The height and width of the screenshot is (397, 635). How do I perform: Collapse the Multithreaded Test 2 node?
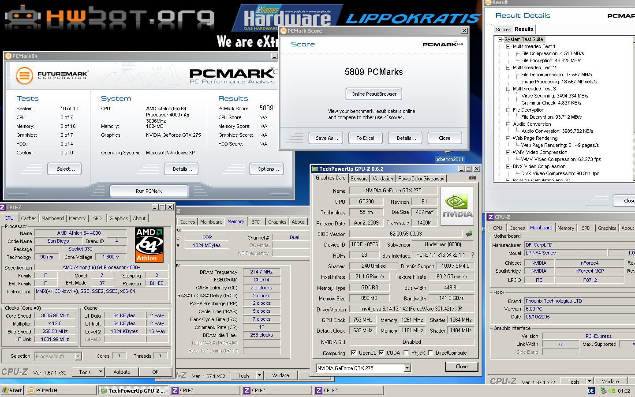tap(508, 67)
